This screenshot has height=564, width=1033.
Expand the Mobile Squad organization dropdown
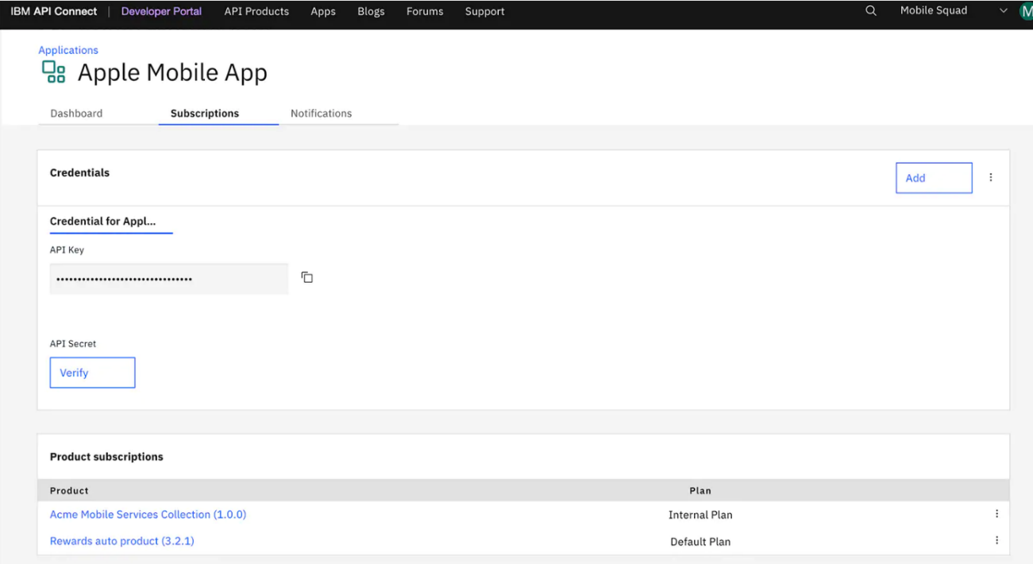click(x=1004, y=11)
